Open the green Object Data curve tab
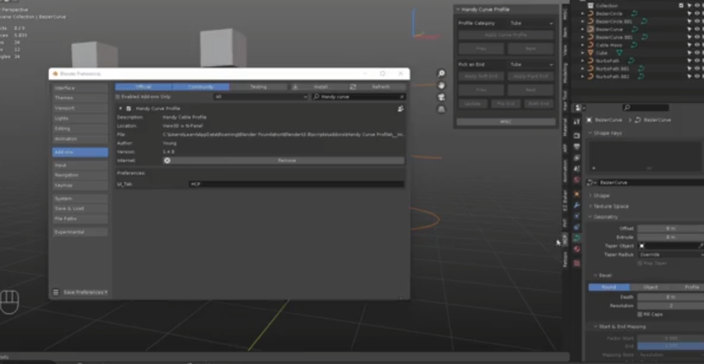This screenshot has height=364, width=704. (x=576, y=238)
